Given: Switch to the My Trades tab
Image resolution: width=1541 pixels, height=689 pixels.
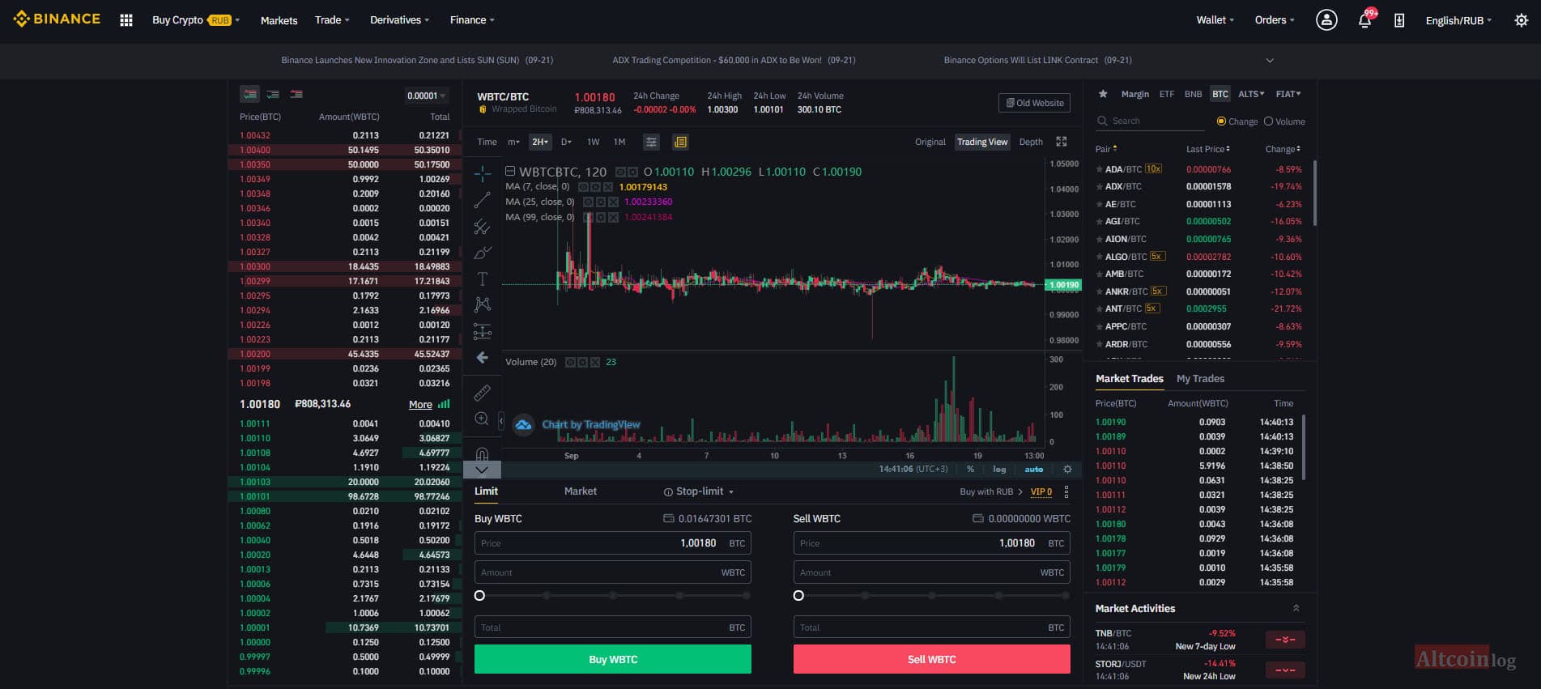Looking at the screenshot, I should [1200, 379].
